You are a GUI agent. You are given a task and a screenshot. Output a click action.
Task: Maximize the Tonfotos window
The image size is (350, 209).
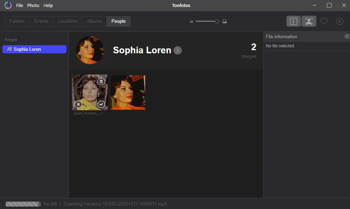click(329, 5)
